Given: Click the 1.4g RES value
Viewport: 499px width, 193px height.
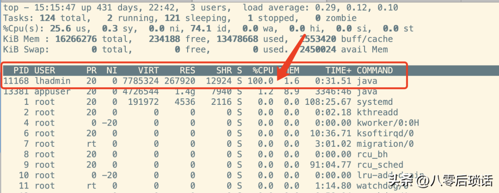Looking at the screenshot, I should [x=184, y=91].
